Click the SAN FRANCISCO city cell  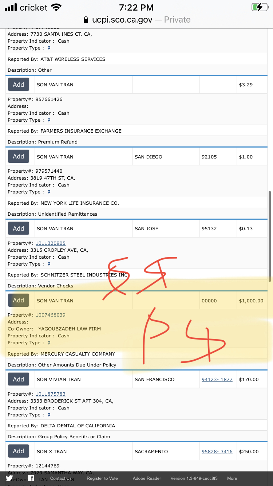pyautogui.click(x=166, y=379)
